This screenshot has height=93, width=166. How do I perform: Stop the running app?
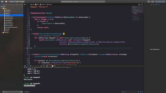click(6, 2)
